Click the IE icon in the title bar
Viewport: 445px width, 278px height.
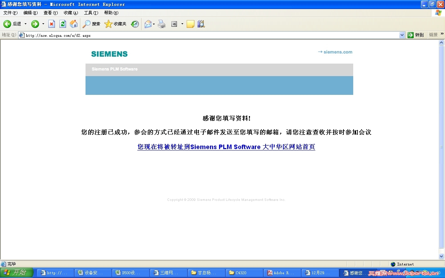pyautogui.click(x=3, y=4)
